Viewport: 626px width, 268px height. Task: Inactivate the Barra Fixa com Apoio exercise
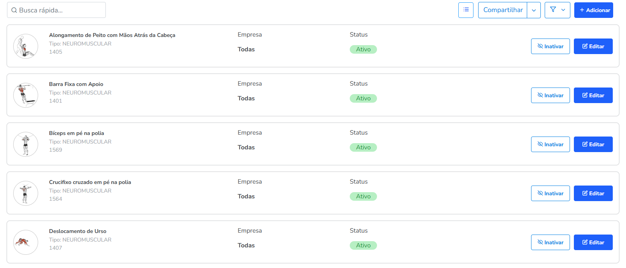[x=550, y=95]
